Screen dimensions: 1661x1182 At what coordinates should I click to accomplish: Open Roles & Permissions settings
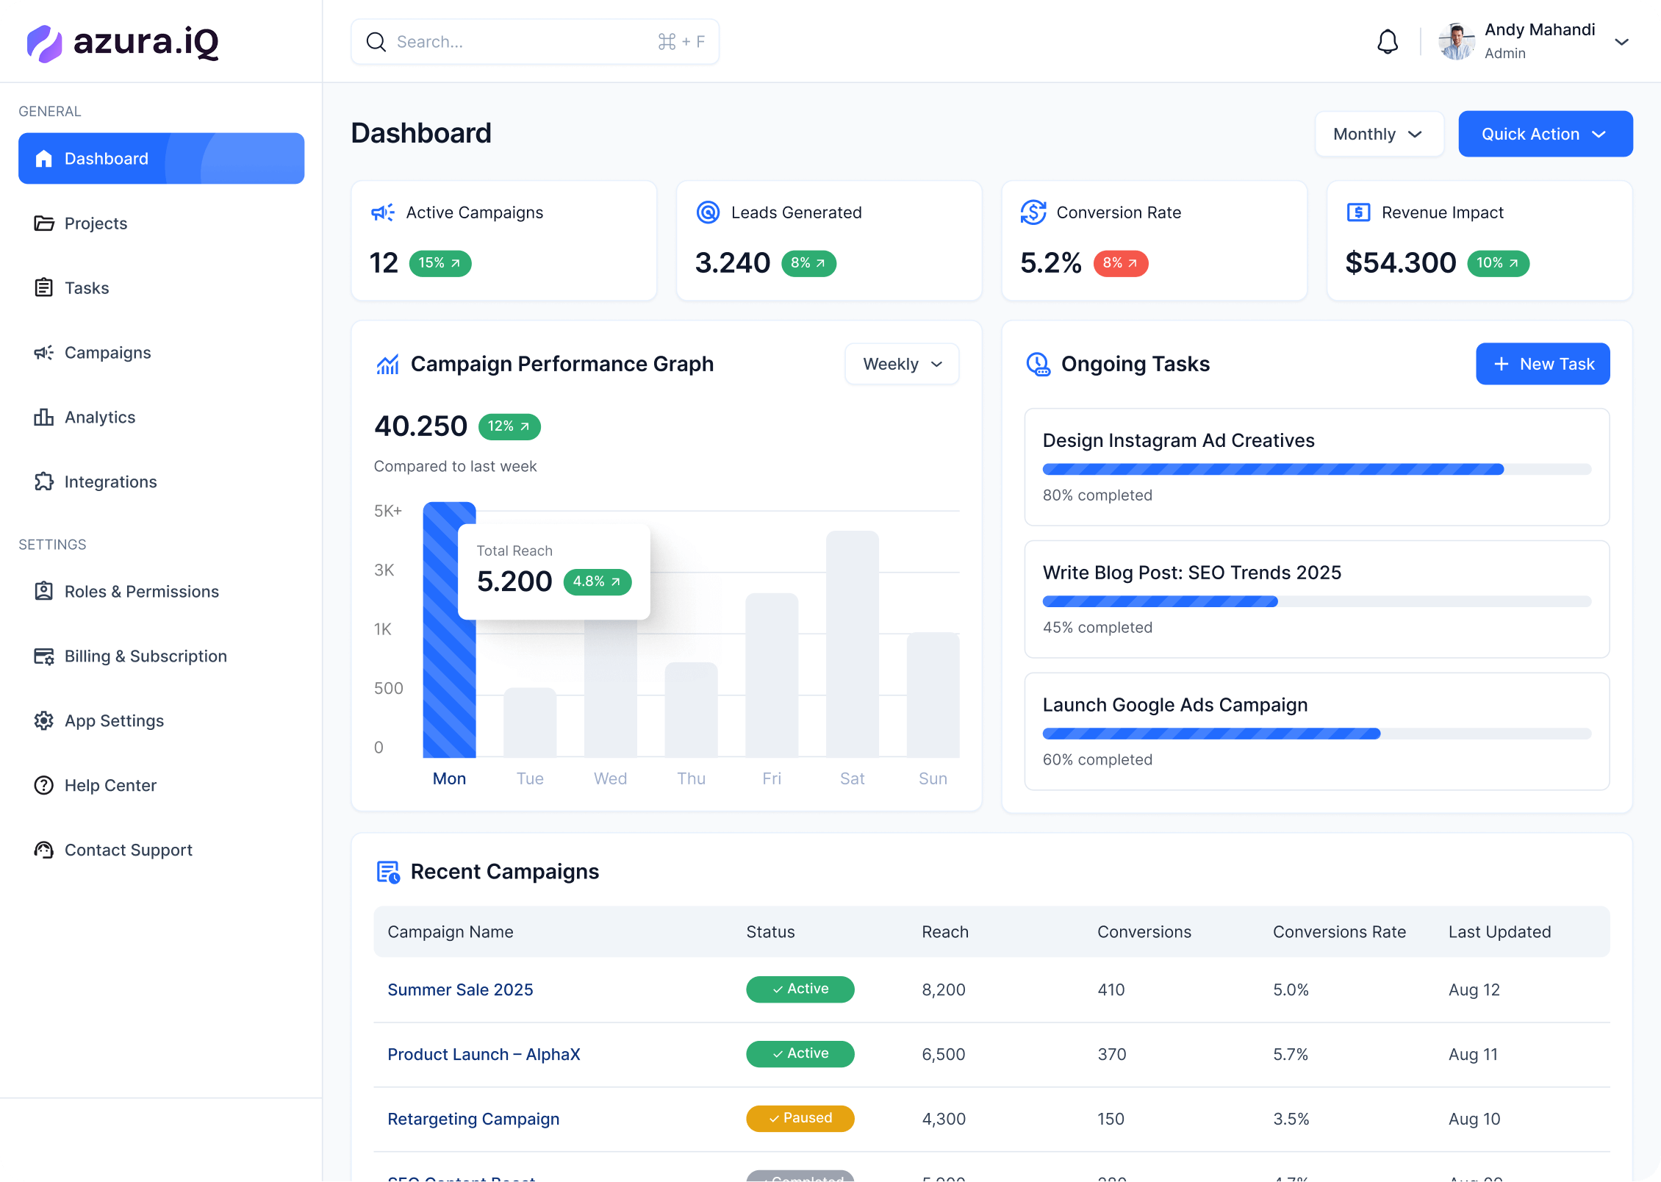click(x=141, y=592)
